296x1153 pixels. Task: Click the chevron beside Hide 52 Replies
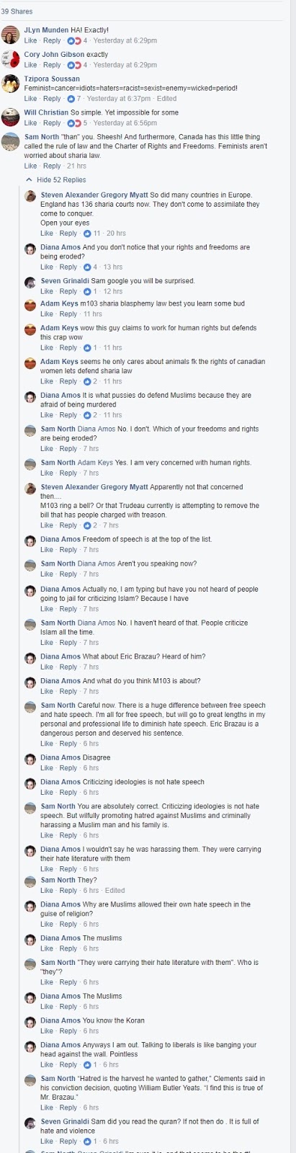click(x=29, y=180)
